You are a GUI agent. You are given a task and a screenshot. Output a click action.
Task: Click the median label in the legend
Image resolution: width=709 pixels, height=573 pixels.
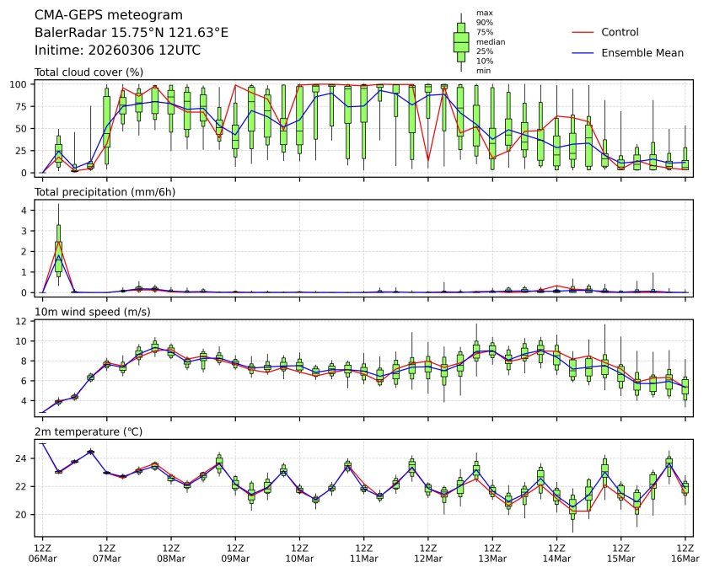click(491, 41)
